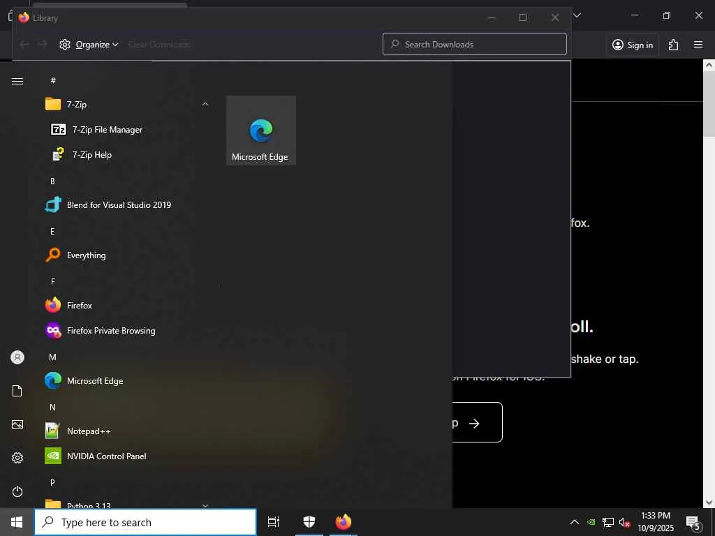Click Sign in button in Firefox
The image size is (715, 536).
click(633, 45)
